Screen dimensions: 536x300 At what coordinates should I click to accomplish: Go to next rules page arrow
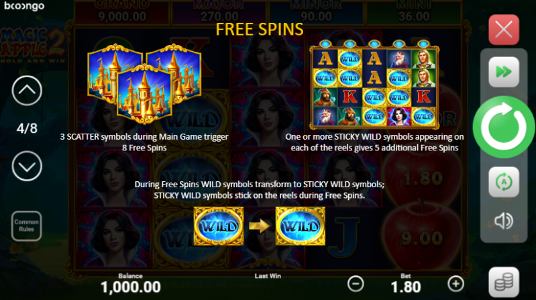tap(27, 166)
